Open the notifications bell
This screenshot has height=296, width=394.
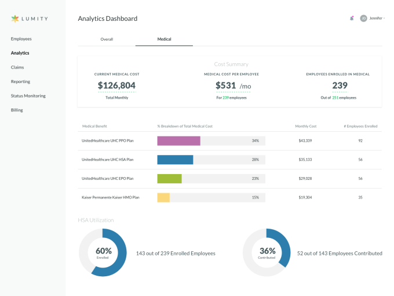coord(352,18)
